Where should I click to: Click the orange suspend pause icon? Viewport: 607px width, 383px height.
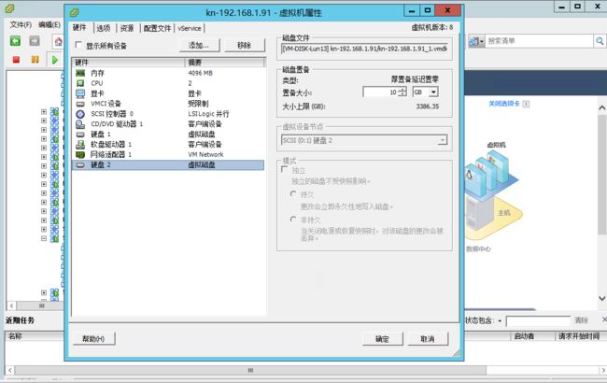click(35, 59)
